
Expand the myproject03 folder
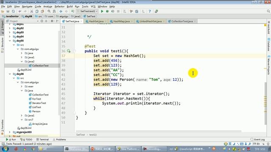[10, 132]
